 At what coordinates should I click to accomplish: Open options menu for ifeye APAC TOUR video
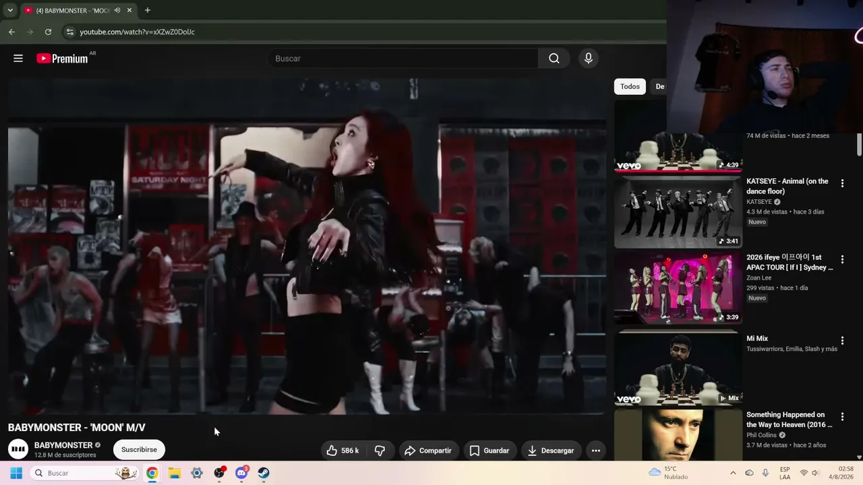coord(842,259)
